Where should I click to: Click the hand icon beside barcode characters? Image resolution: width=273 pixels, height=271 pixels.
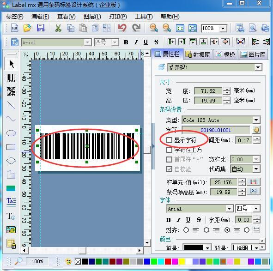pyautogui.click(x=256, y=130)
